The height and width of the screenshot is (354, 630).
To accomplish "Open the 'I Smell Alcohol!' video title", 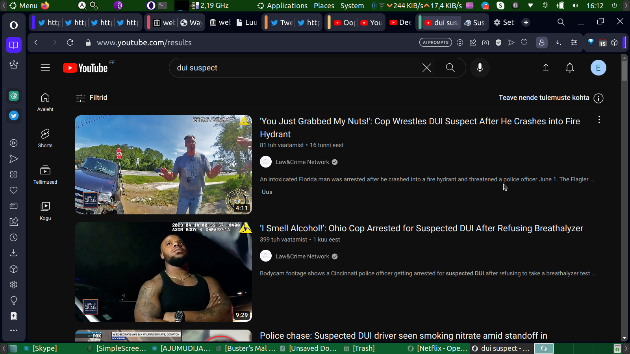I will tap(421, 229).
